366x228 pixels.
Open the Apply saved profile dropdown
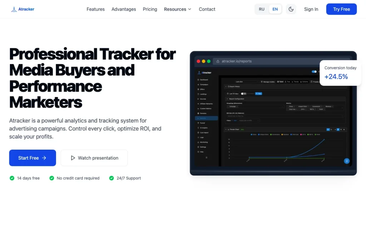249,120
